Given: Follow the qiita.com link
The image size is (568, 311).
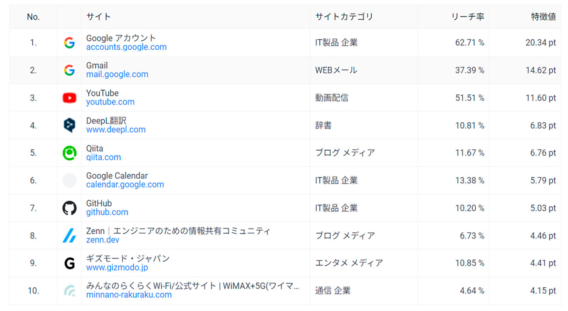Looking at the screenshot, I should click(x=104, y=157).
